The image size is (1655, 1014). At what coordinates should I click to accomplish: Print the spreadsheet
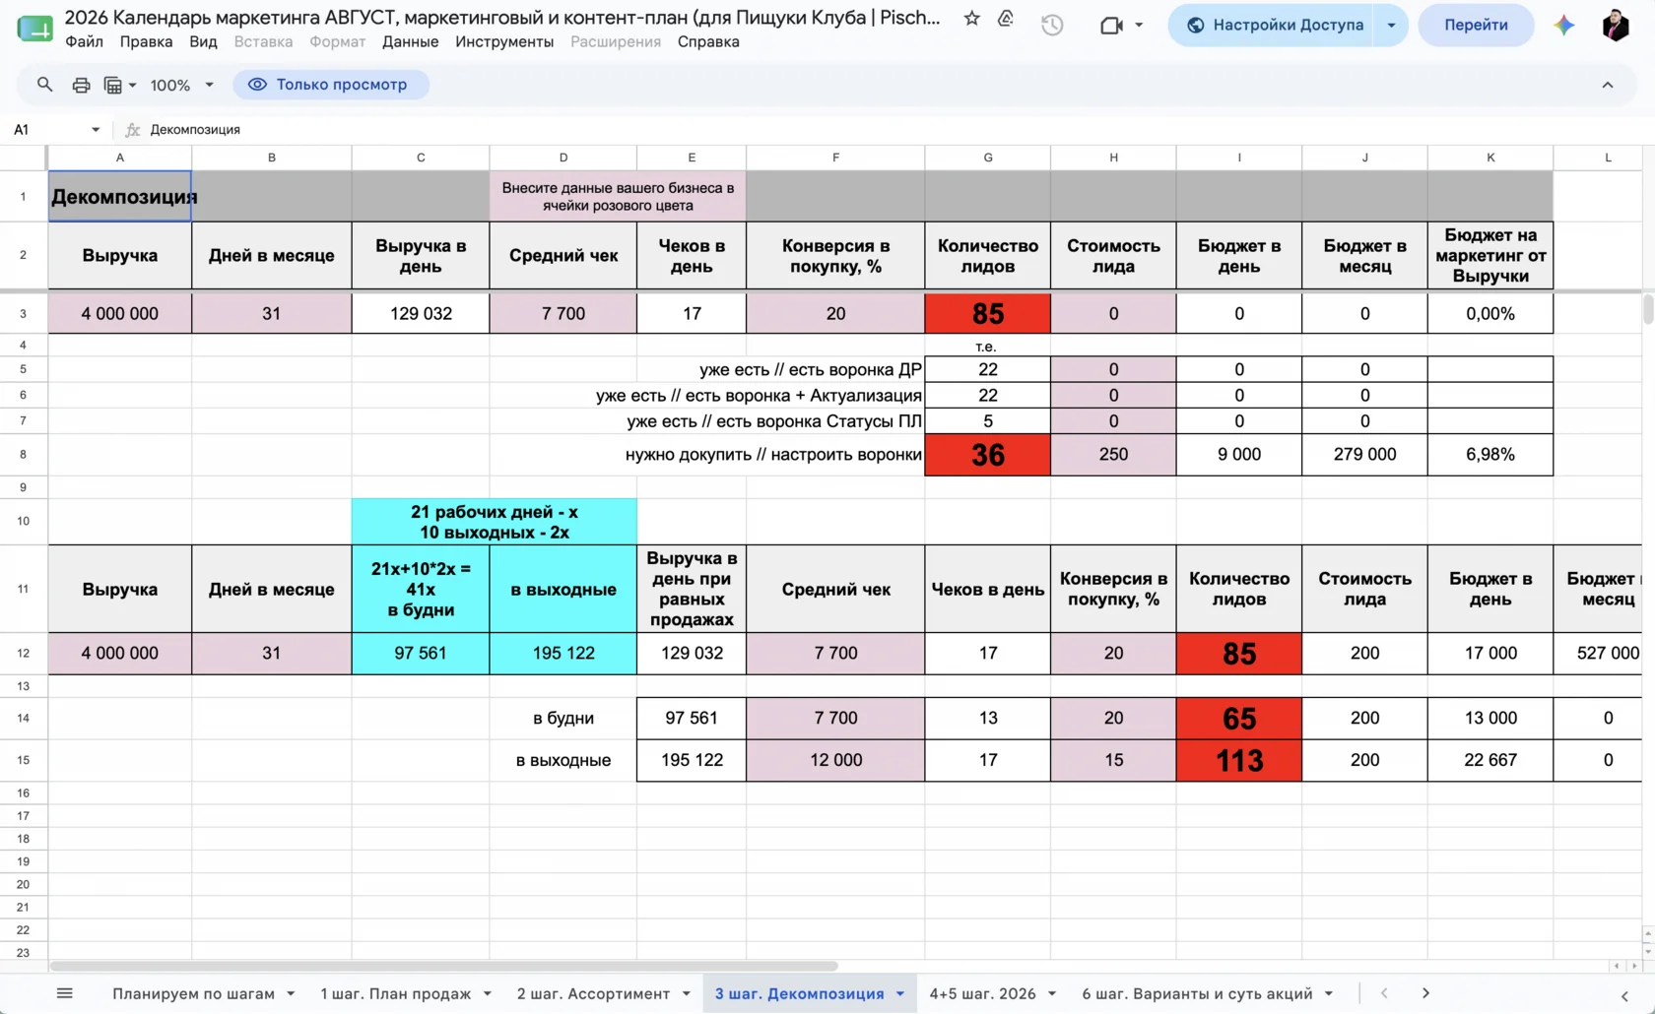pos(81,85)
